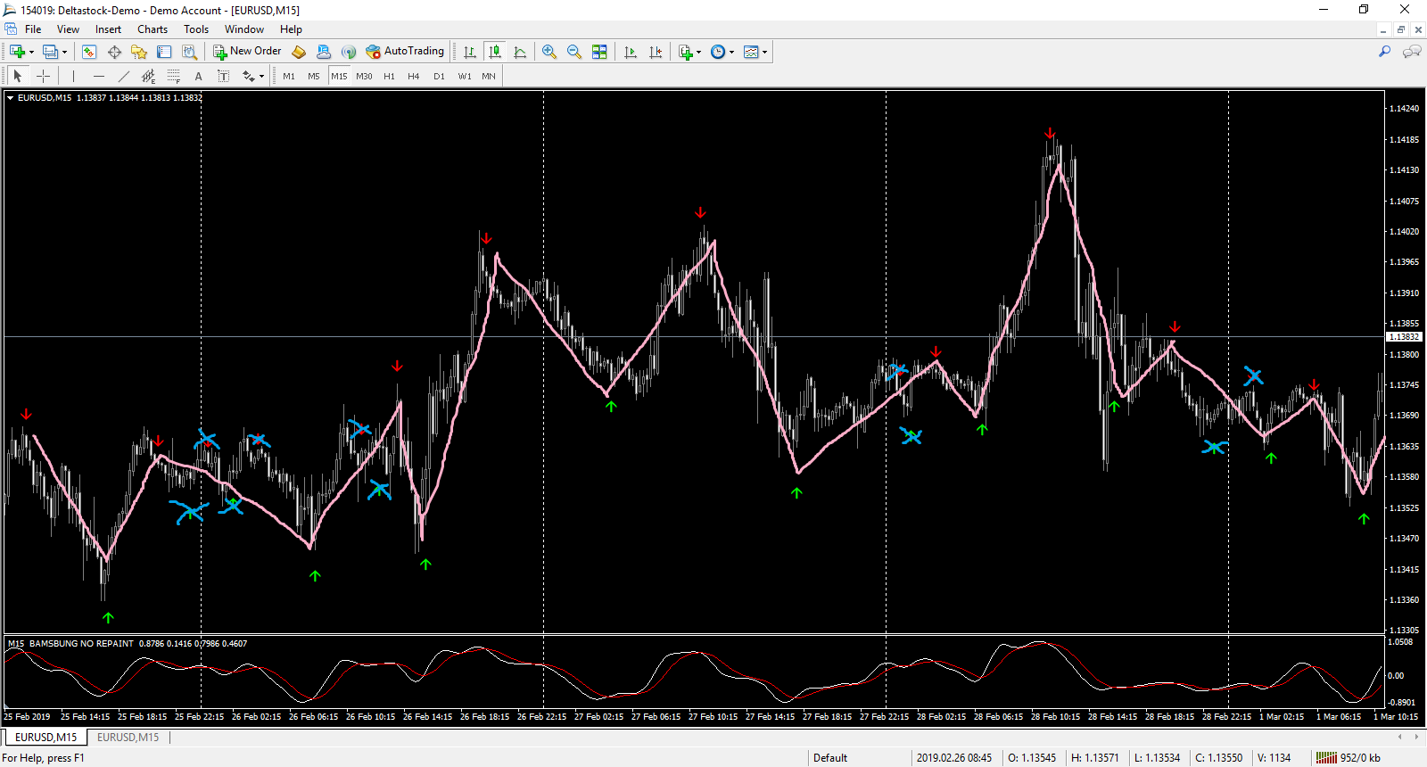Expand the Indicators list dropdown arrow
The height and width of the screenshot is (767, 1427).
click(x=698, y=52)
